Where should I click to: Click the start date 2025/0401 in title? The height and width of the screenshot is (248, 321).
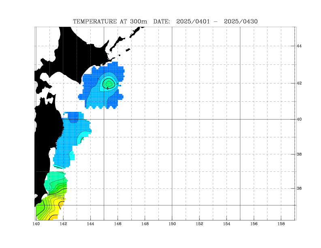[193, 21]
